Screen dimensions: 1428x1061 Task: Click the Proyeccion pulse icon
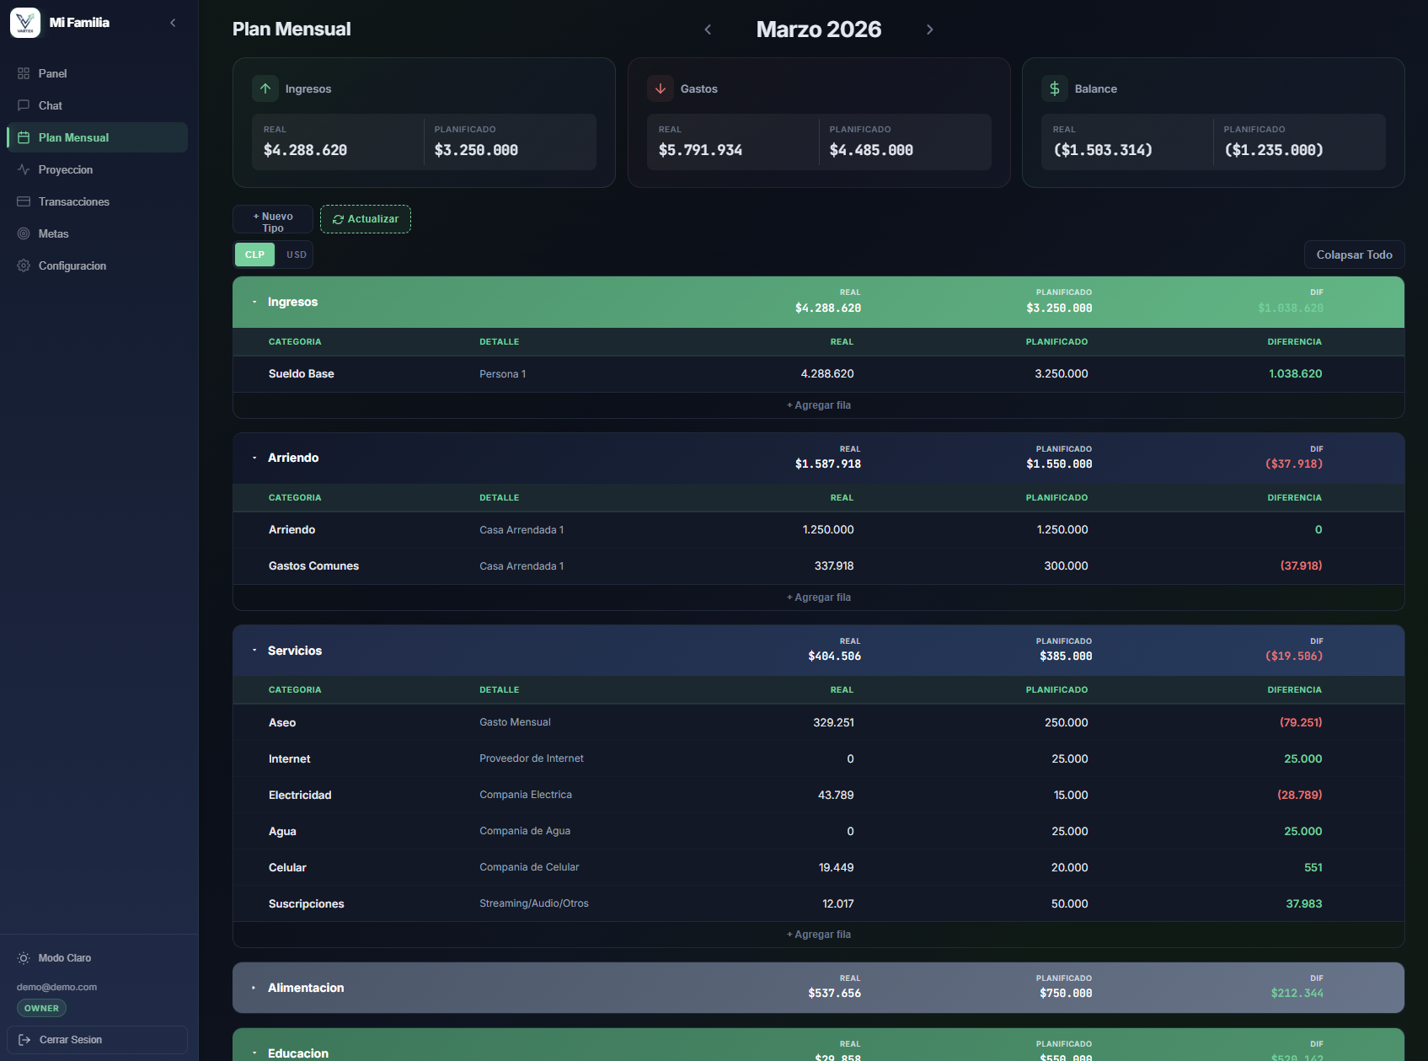[x=24, y=169]
